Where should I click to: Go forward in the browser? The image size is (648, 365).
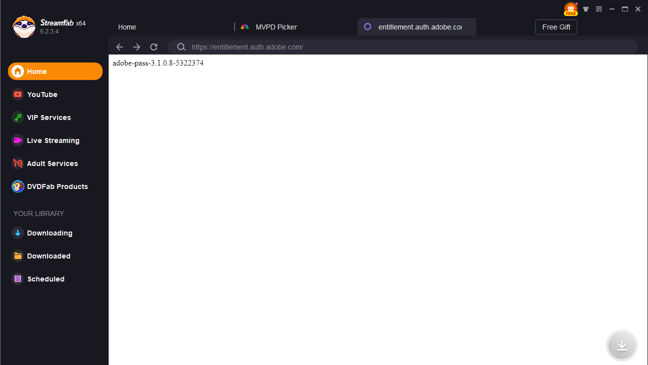tap(137, 47)
